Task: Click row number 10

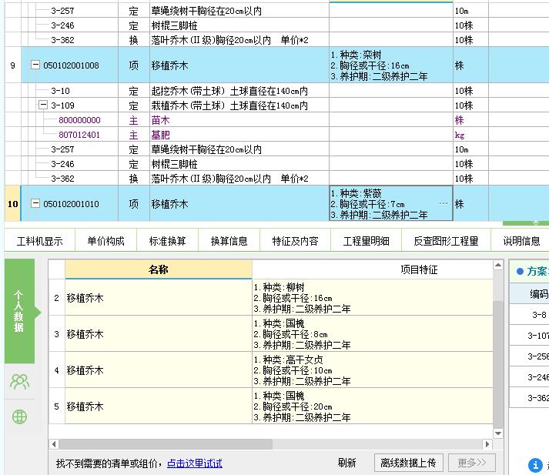Action: click(x=13, y=204)
